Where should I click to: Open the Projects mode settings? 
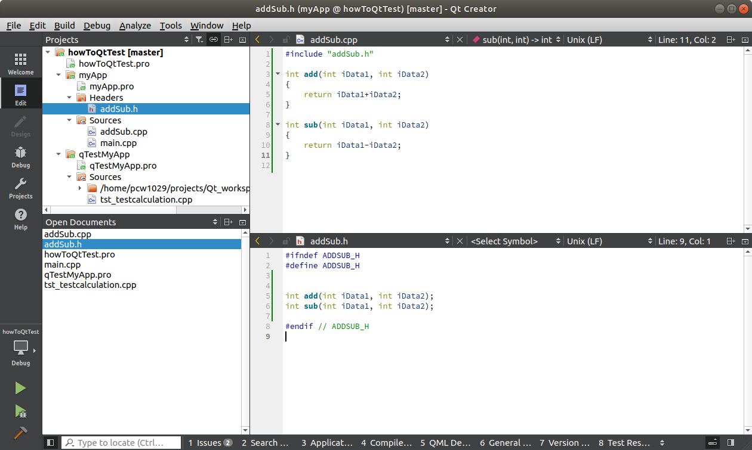coord(20,188)
